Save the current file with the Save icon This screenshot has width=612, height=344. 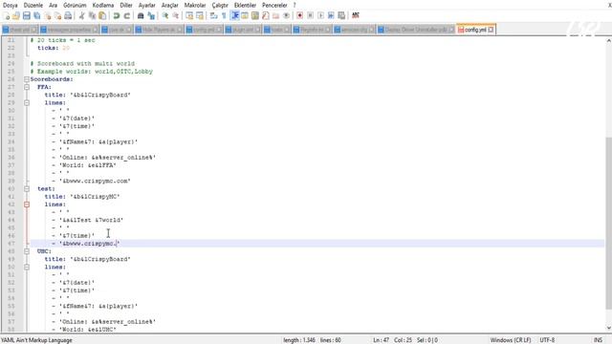click(27, 16)
